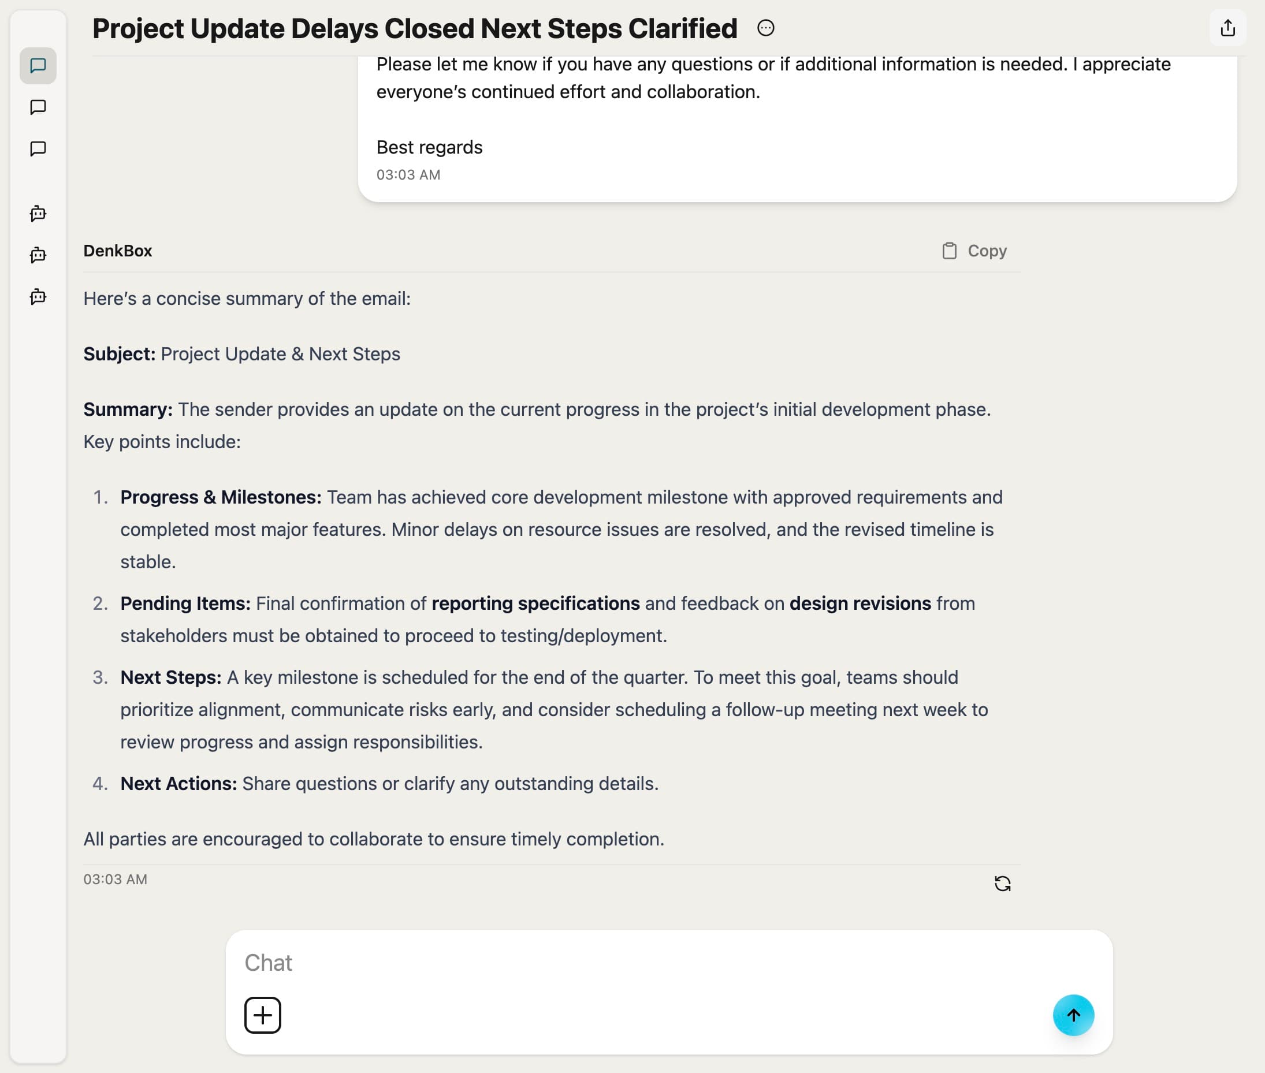Add an attachment with the plus button
The height and width of the screenshot is (1073, 1265).
[x=263, y=1015]
